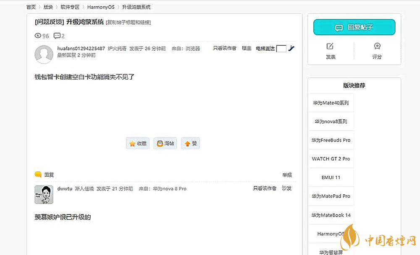
Task: Click the 评分 rating badge icon
Action: pyautogui.click(x=377, y=46)
